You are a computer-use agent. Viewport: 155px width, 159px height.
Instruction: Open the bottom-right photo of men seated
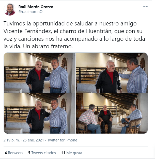point(112,113)
